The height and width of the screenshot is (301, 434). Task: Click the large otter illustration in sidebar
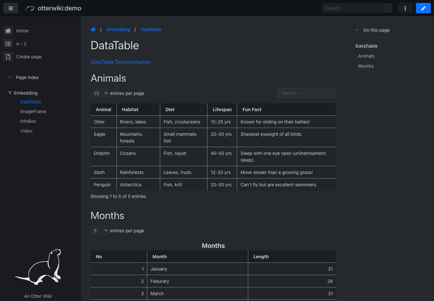38,267
